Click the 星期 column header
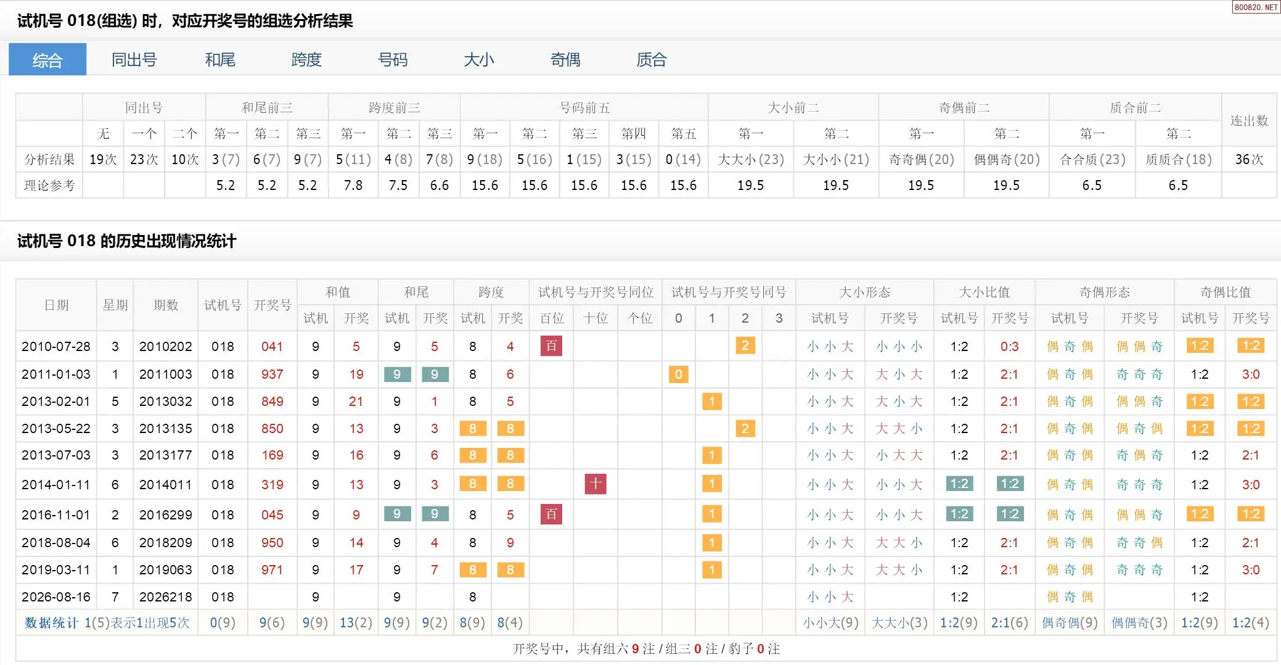Image resolution: width=1281 pixels, height=665 pixels. click(115, 305)
